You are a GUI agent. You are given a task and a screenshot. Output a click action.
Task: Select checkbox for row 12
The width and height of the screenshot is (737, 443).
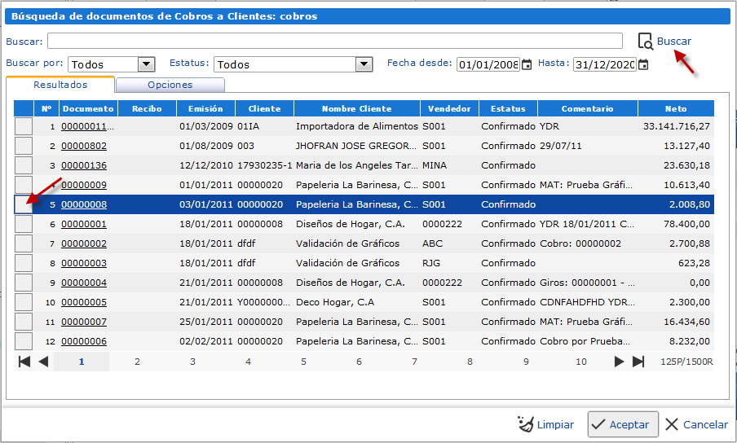(x=24, y=341)
